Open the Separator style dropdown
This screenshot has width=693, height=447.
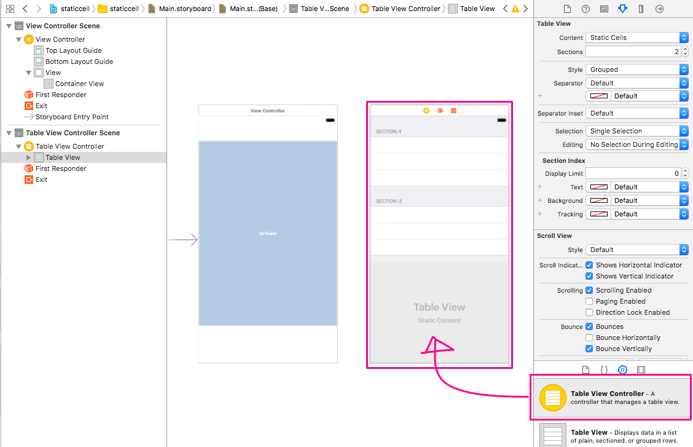[637, 83]
